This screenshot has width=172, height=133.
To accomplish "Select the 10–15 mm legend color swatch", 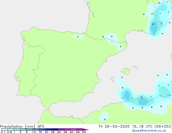I will coord(36,129).
